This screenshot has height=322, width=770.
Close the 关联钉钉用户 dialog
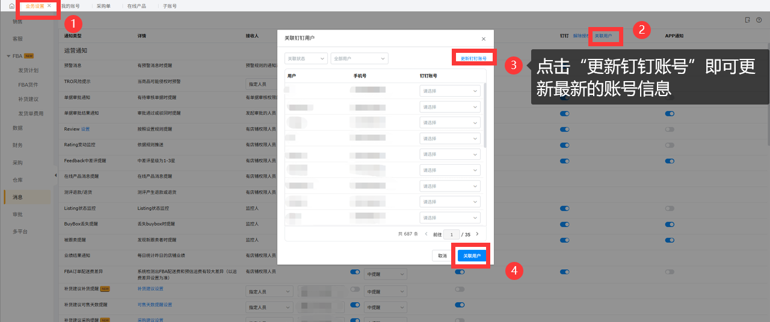tap(484, 38)
